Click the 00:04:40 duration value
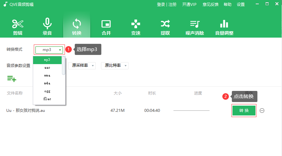The height and width of the screenshot is (156, 282). coord(152,111)
